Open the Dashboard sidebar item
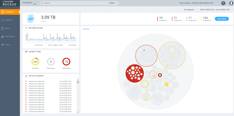Image resolution: width=234 pixels, height=116 pixels. coord(10,12)
